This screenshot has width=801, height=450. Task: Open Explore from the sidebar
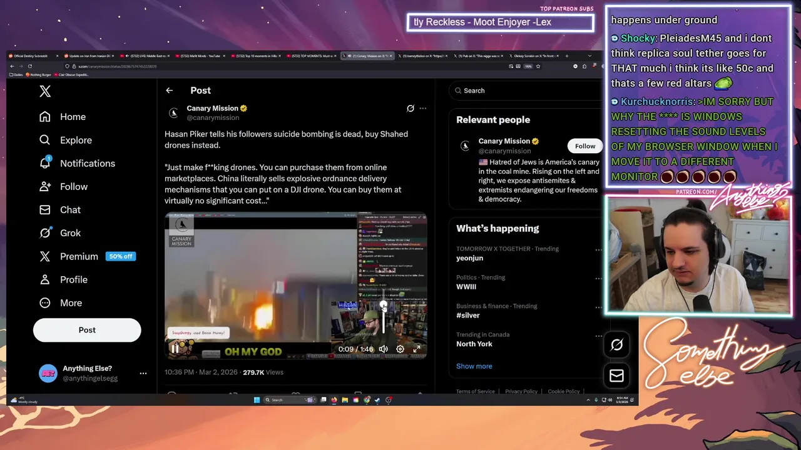click(x=66, y=140)
